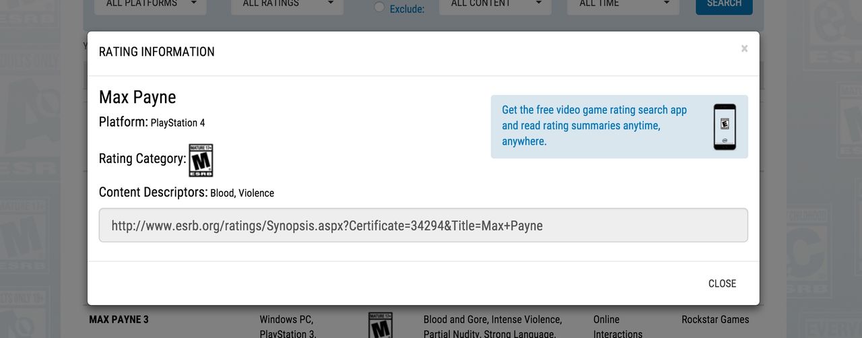Click the Rating Information dialog title
This screenshot has width=862, height=338.
pyautogui.click(x=157, y=52)
